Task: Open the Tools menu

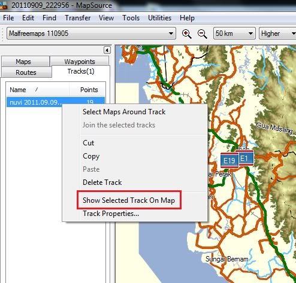Action: point(131,18)
